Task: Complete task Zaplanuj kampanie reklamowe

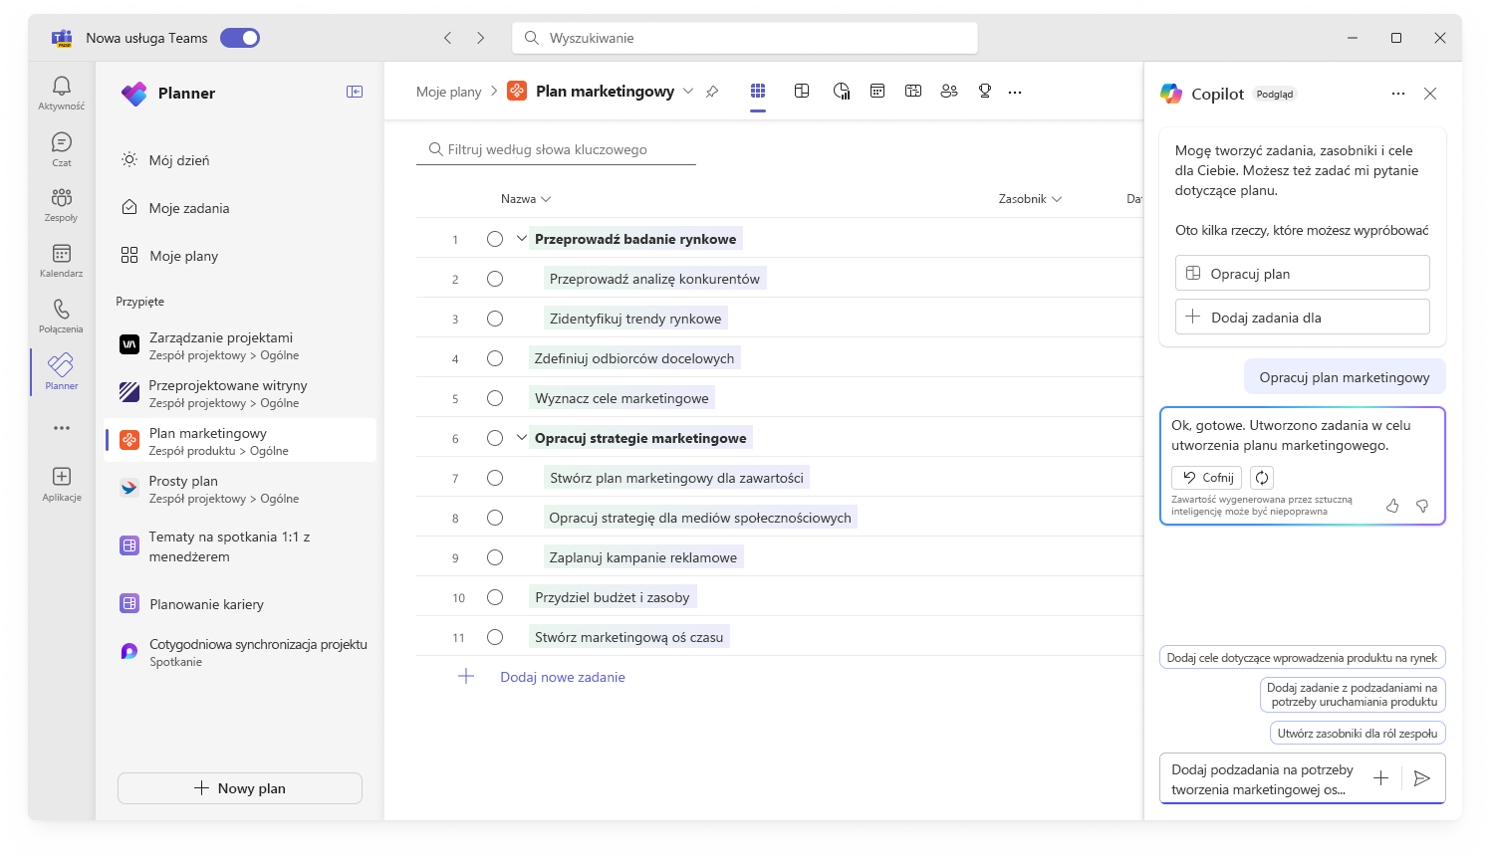Action: [x=495, y=557]
